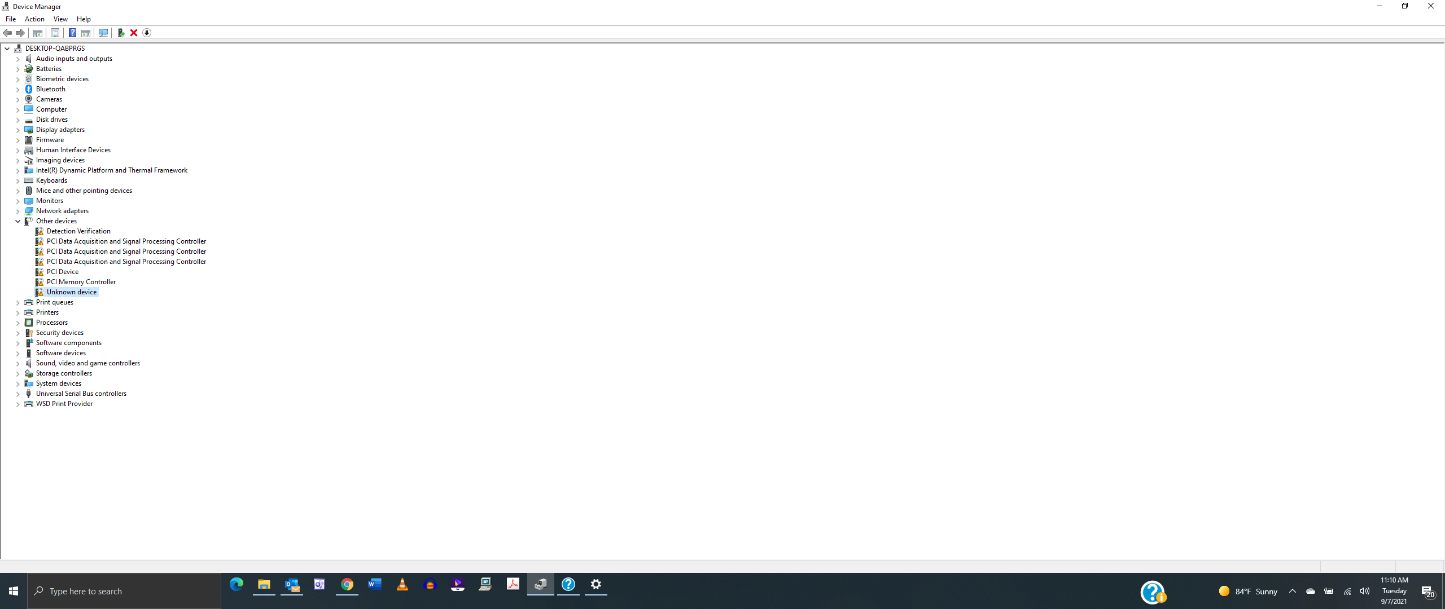Select Detection Verification device entry
Screen dimensions: 1445x609
pos(78,231)
